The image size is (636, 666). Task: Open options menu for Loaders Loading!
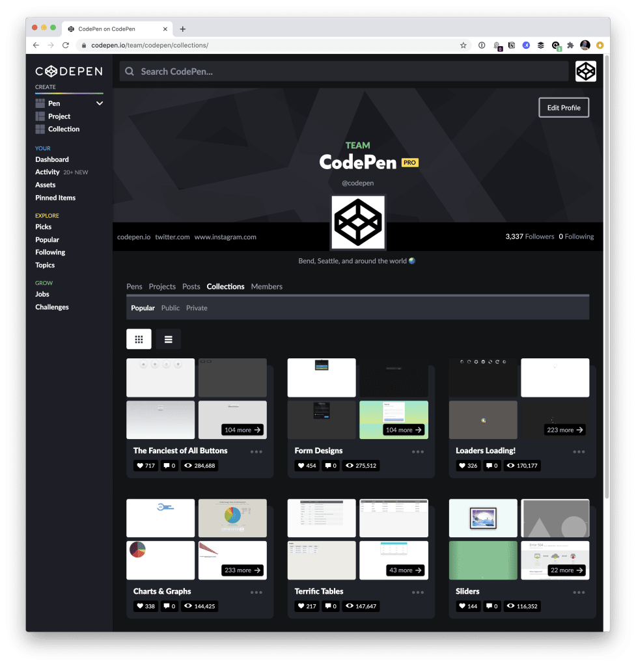(579, 451)
